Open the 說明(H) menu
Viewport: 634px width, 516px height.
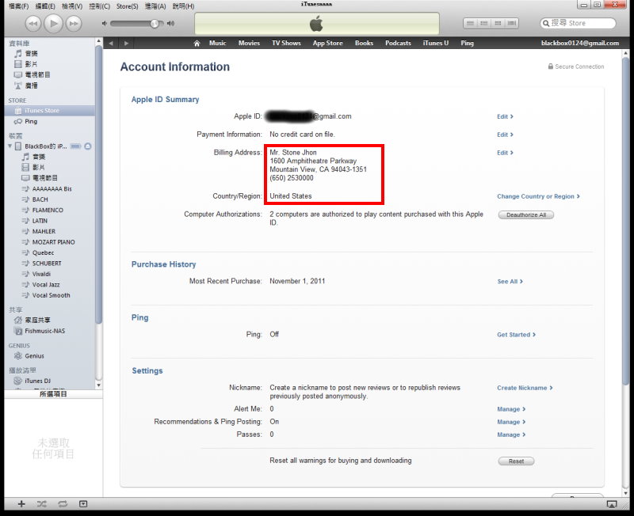183,6
